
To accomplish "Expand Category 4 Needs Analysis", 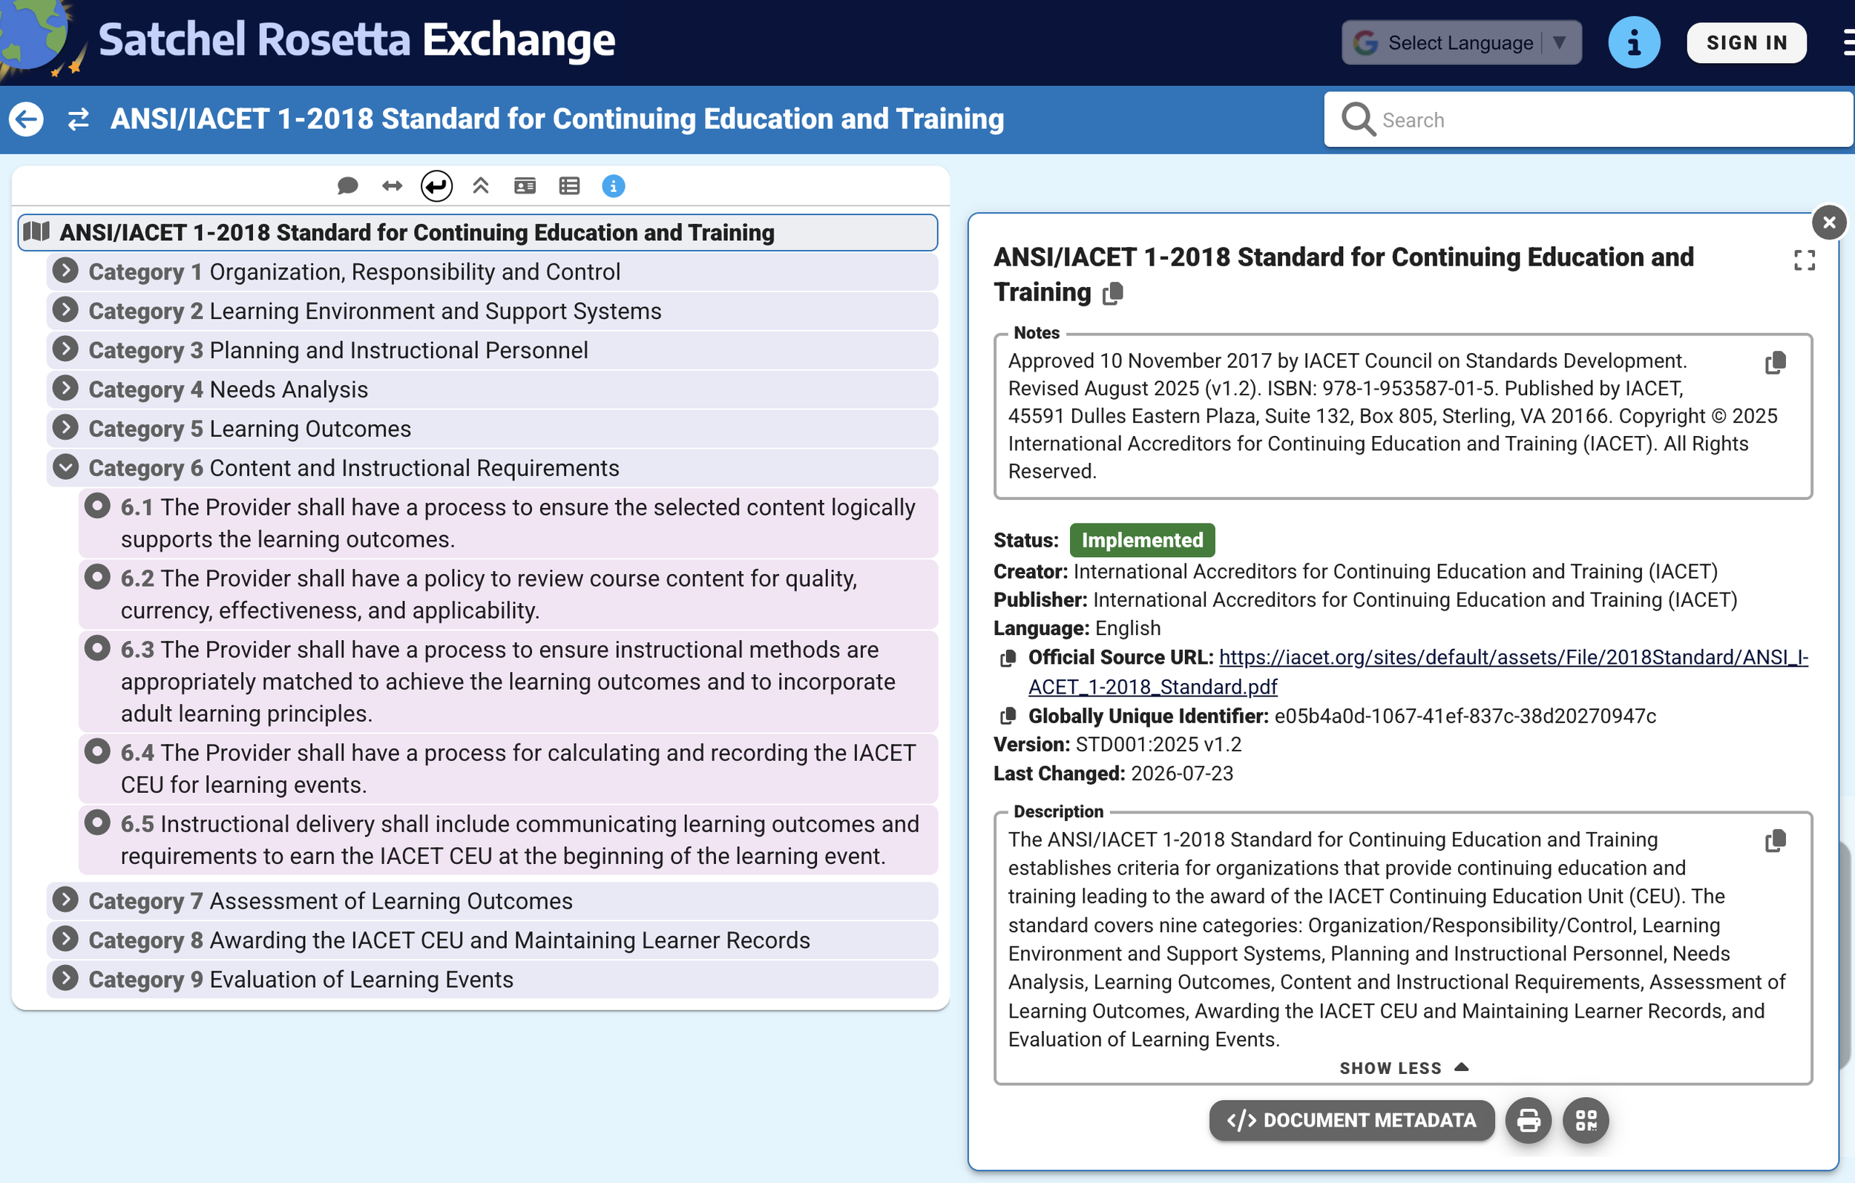I will click(65, 388).
